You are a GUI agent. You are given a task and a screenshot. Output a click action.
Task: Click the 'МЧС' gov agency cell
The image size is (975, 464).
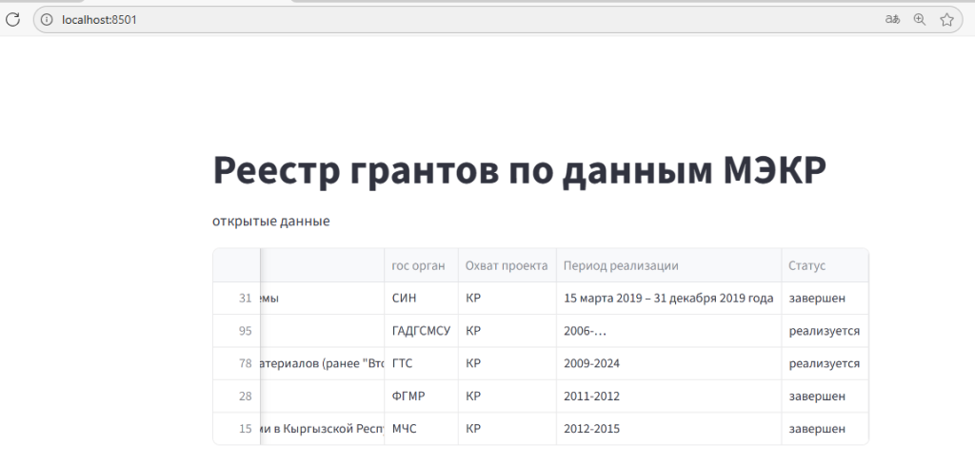coord(405,429)
